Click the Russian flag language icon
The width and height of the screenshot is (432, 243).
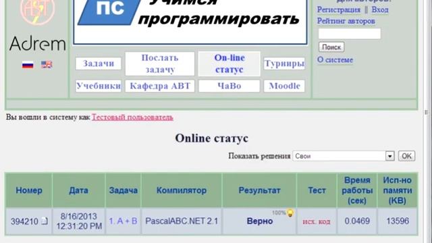[28, 65]
